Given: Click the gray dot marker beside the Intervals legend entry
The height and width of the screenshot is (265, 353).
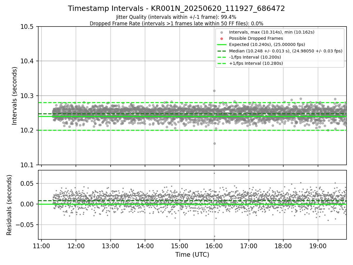Looking at the screenshot, I should 222,32.
